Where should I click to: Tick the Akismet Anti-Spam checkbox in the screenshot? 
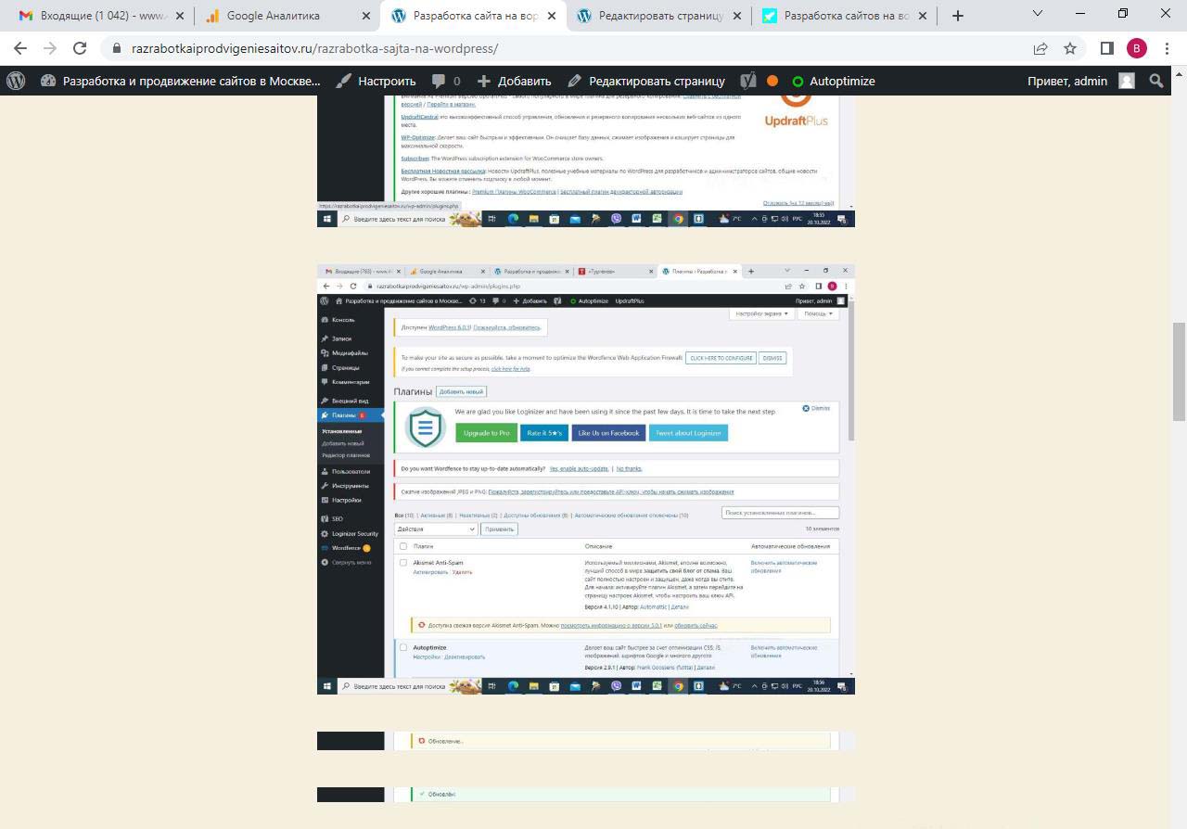point(402,563)
